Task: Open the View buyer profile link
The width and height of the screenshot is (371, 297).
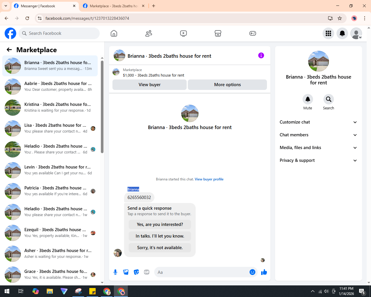Action: click(209, 179)
